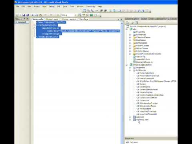Viewport: 192px width, 144px height.
Task: Switch to the App.config editor tab
Action: (38, 19)
